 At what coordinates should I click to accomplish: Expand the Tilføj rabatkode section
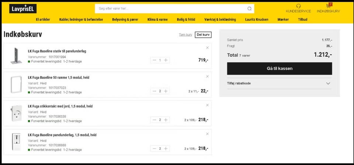click(279, 83)
